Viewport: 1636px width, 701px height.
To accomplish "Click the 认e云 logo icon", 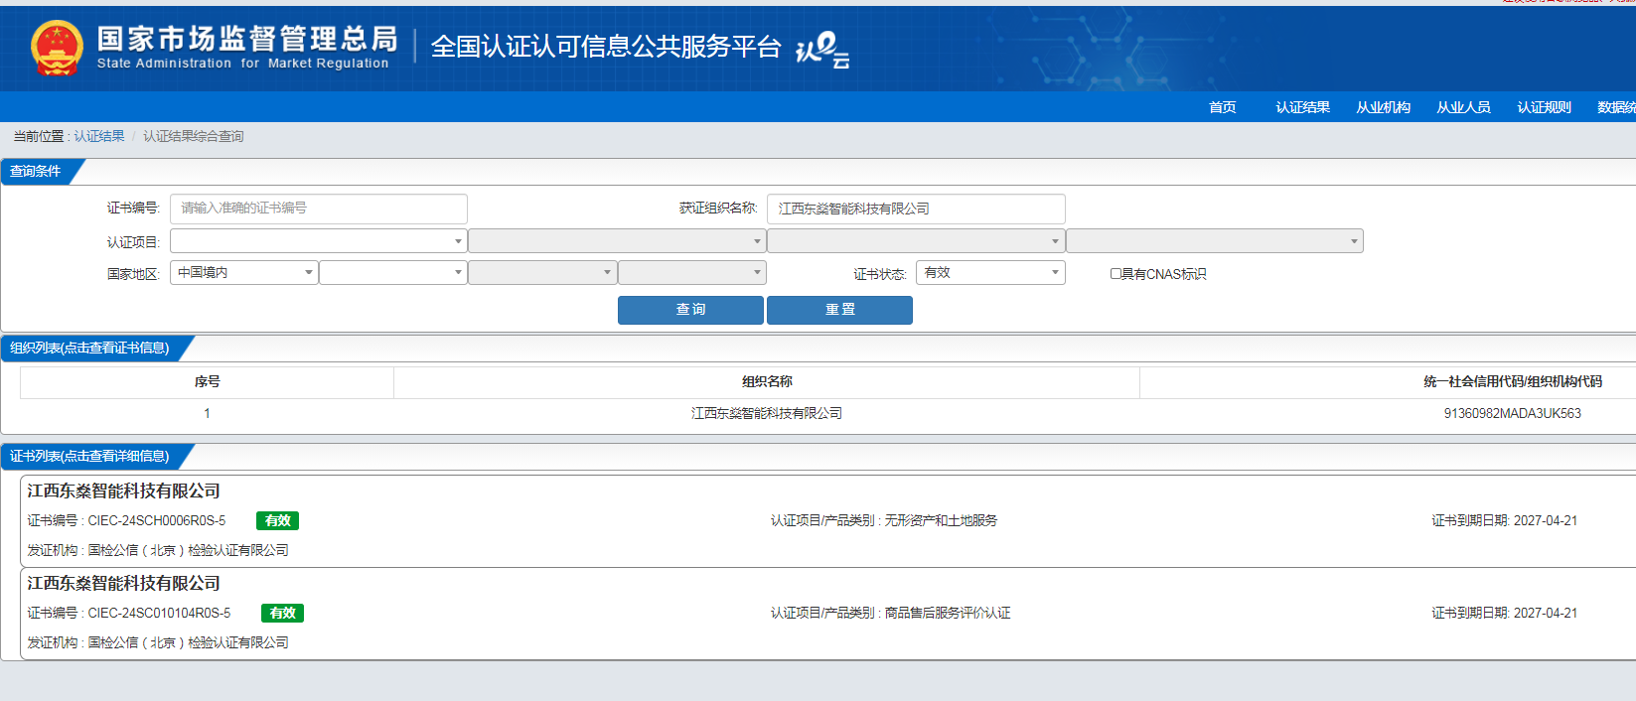I will 822,49.
